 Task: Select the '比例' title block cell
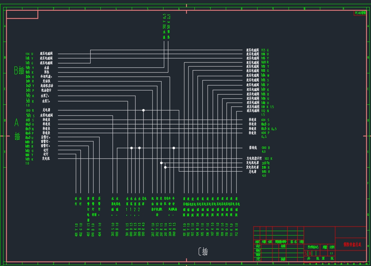(332, 247)
